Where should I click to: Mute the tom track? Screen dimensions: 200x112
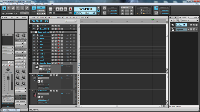52,45
